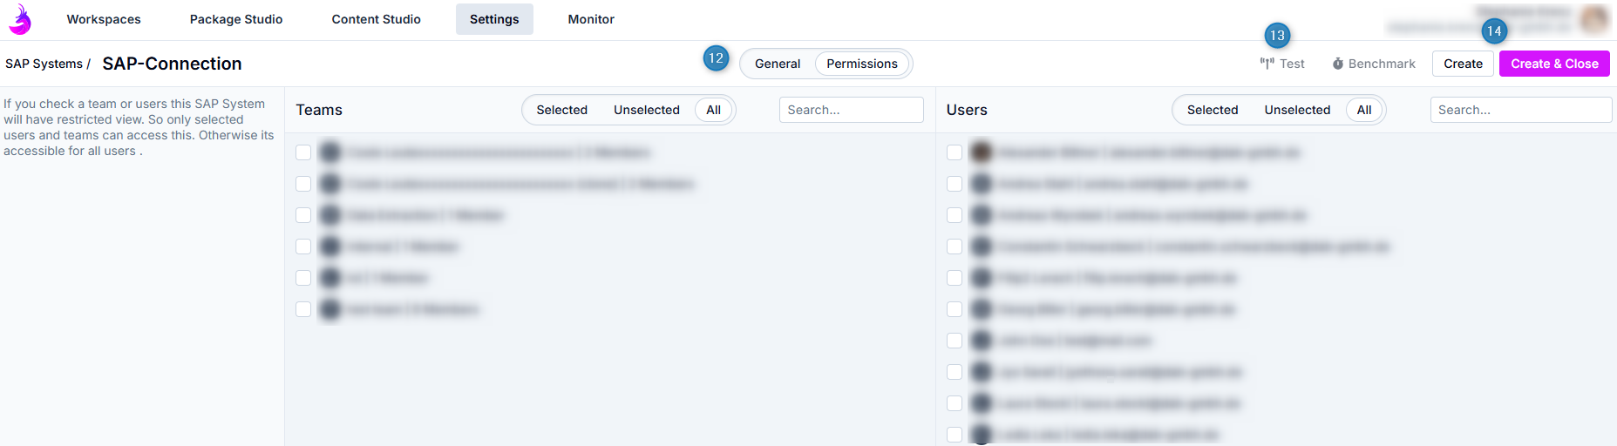Show All entries in Users filter
This screenshot has height=446, width=1617.
1364,110
